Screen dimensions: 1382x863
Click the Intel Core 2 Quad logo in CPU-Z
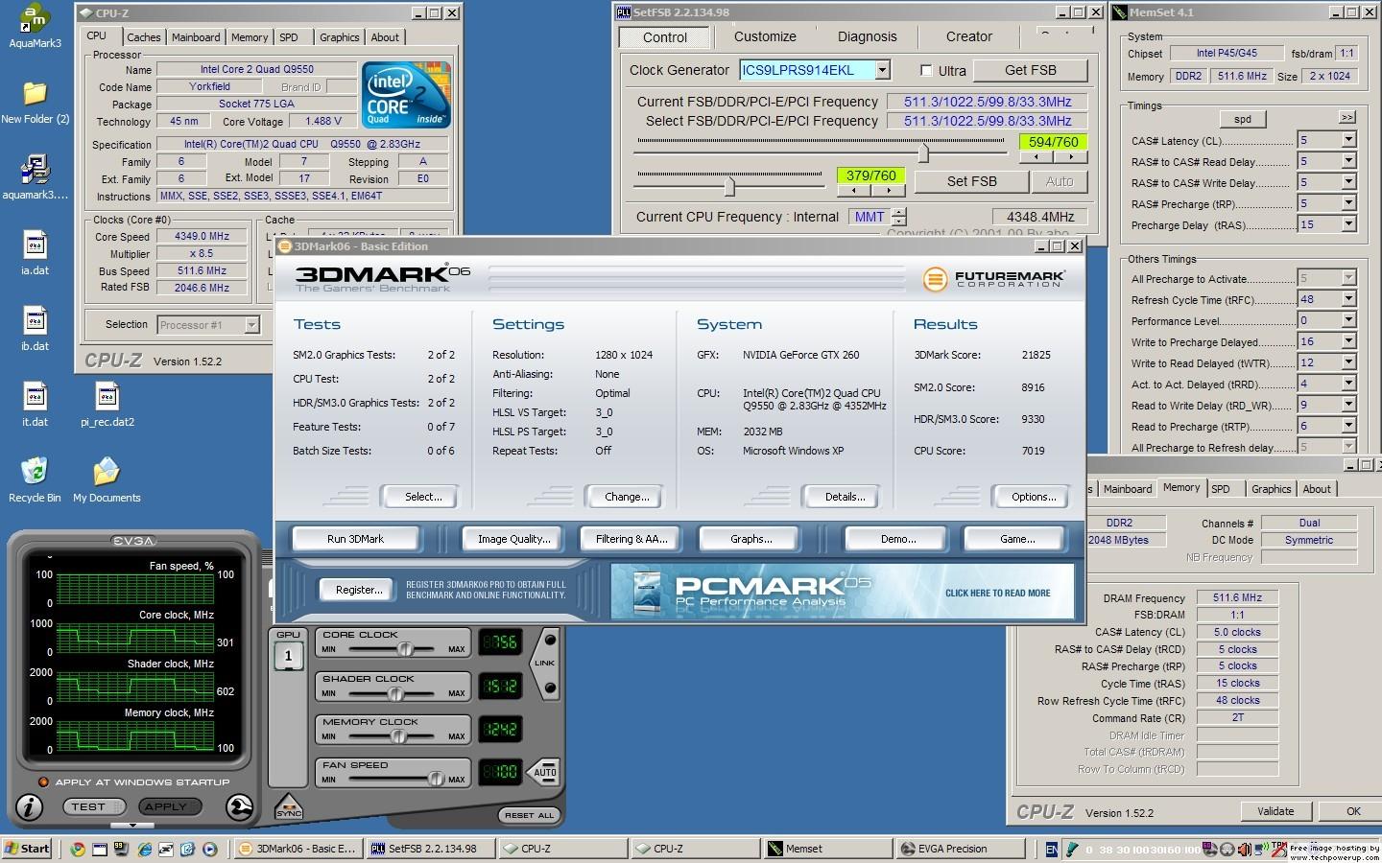tap(406, 95)
